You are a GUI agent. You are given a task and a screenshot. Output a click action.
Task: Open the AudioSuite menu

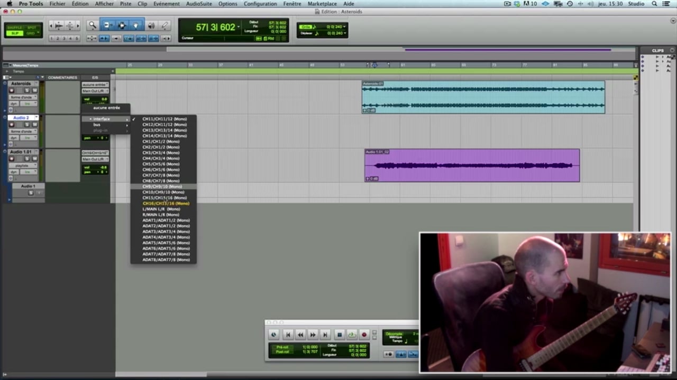[x=199, y=4]
